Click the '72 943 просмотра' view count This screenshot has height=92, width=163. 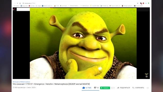click(19, 87)
